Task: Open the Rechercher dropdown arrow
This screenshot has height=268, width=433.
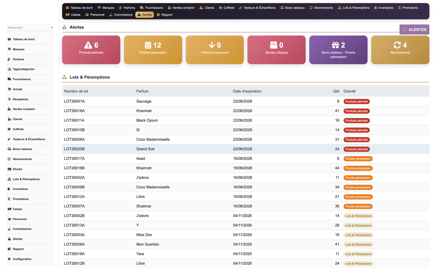Action: tap(52, 28)
